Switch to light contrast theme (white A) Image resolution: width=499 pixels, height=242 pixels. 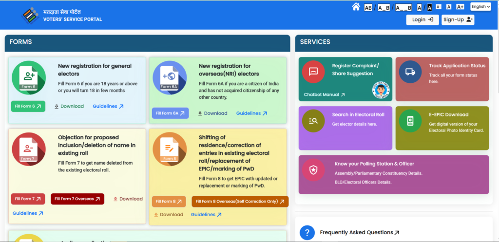click(x=419, y=8)
